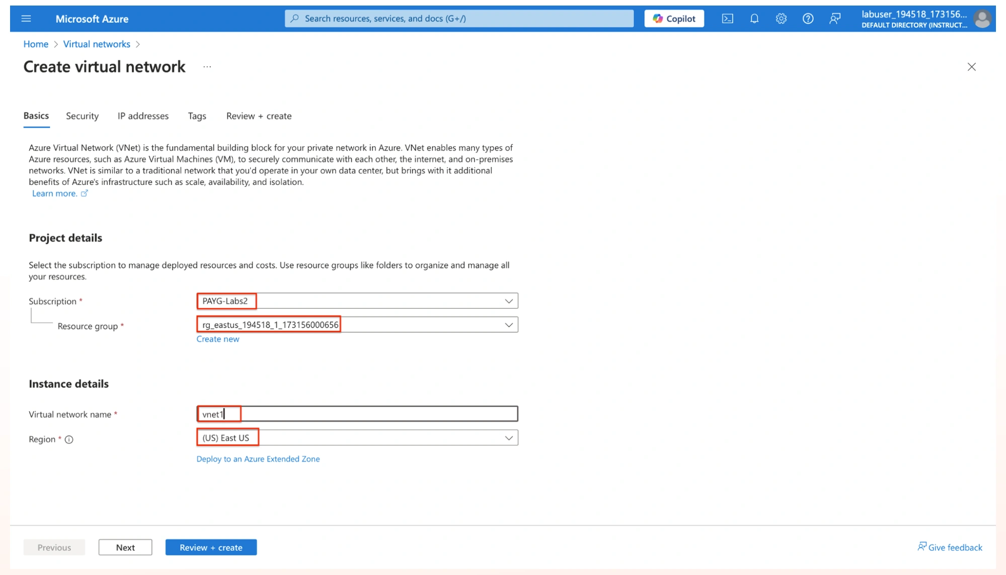The height and width of the screenshot is (575, 1006).
Task: Expand the Subscription dropdown
Action: (357, 301)
